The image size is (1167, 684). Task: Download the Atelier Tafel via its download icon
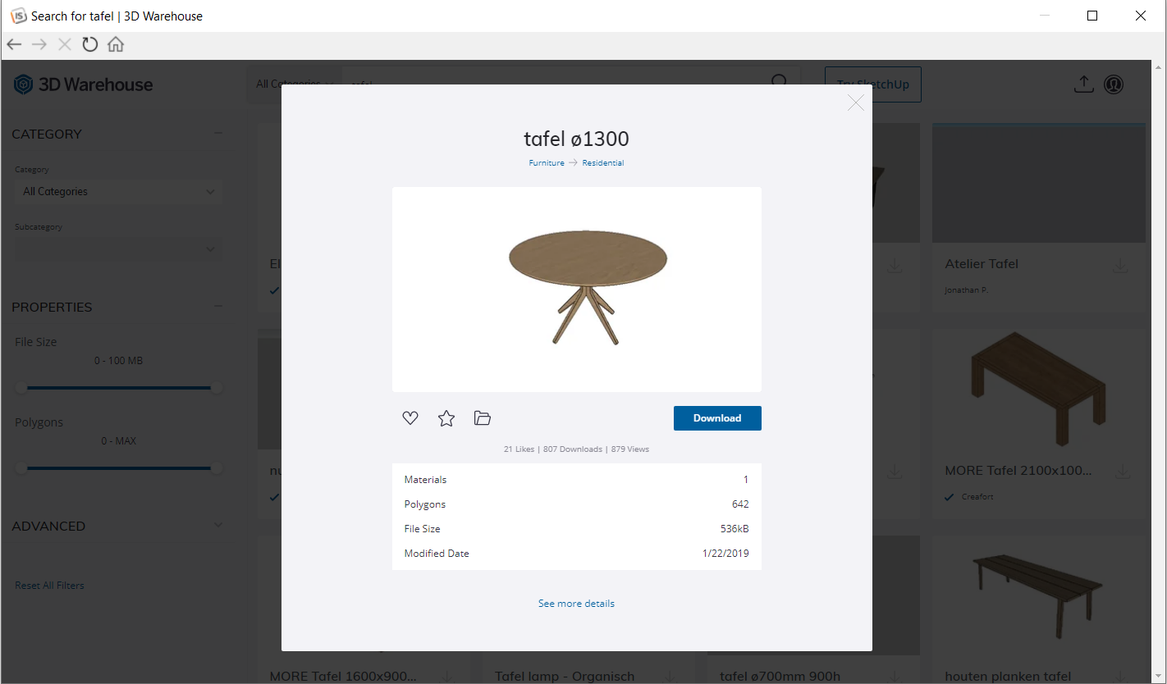click(1120, 266)
